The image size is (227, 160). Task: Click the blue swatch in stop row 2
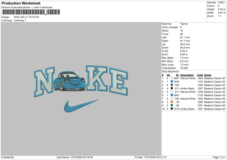172,82
